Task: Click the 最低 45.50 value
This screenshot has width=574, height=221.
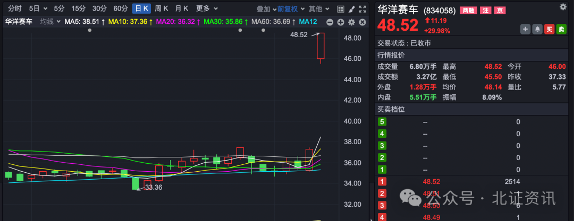Action: [x=493, y=77]
